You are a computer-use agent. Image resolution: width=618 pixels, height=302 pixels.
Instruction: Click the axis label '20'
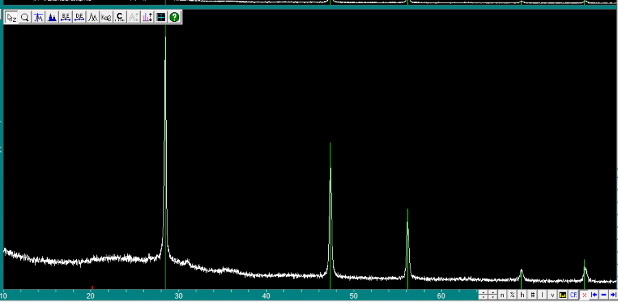tap(91, 295)
